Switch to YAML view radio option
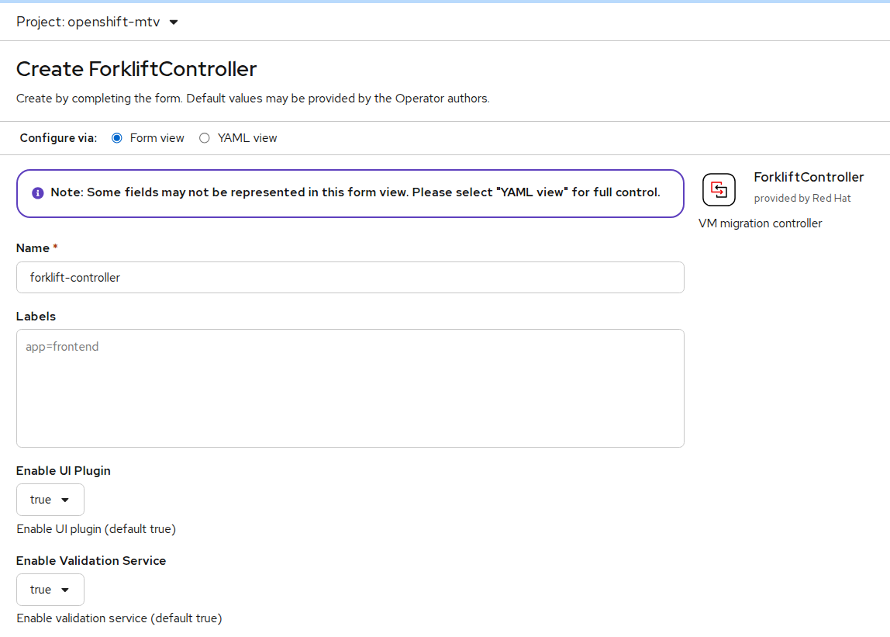This screenshot has height=637, width=890. click(x=205, y=138)
